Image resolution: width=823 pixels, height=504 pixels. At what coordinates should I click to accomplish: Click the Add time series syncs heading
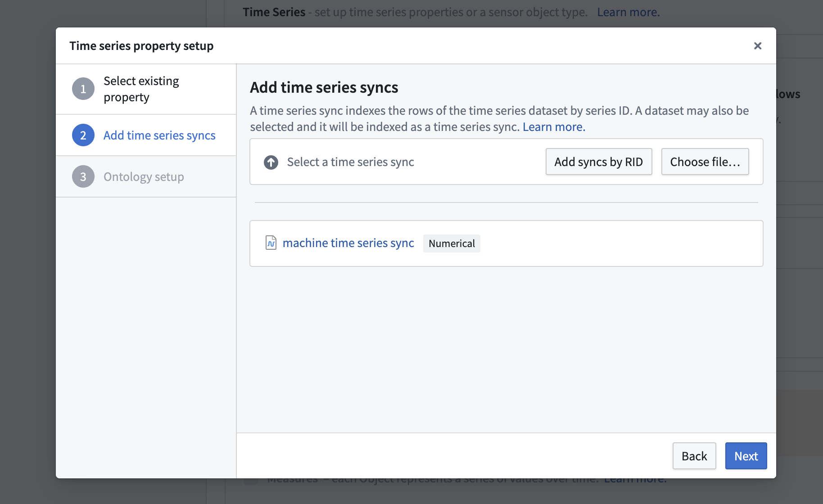324,88
